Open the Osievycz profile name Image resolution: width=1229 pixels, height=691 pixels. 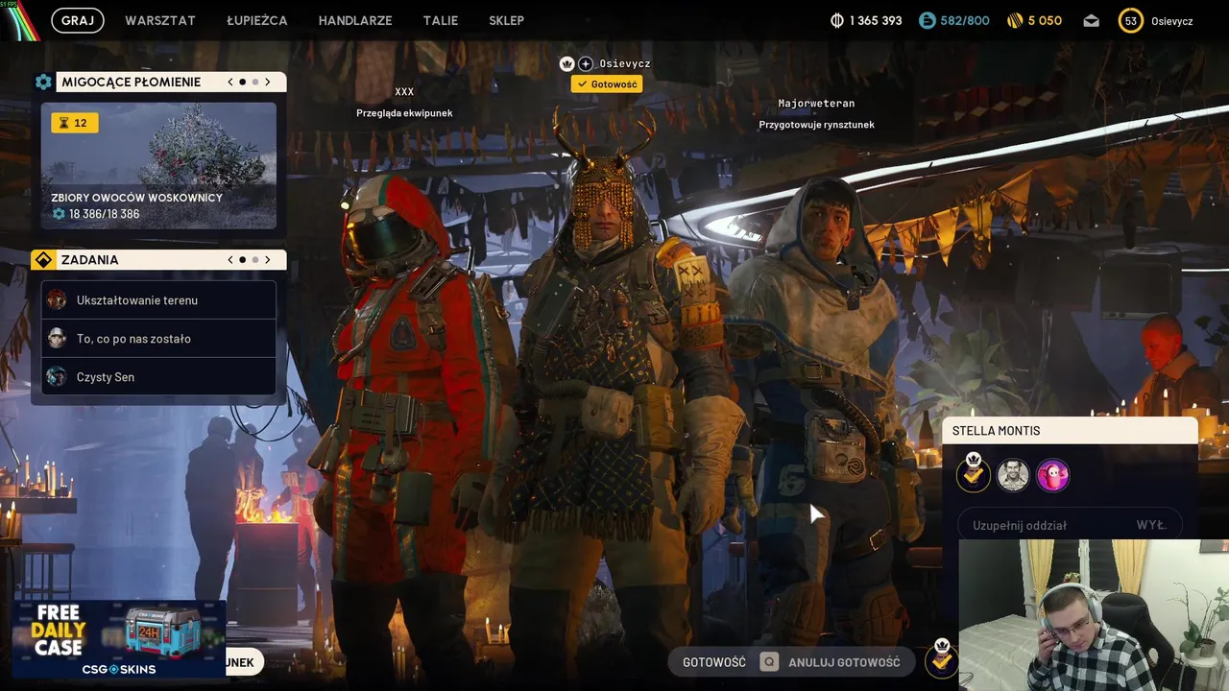(1171, 20)
